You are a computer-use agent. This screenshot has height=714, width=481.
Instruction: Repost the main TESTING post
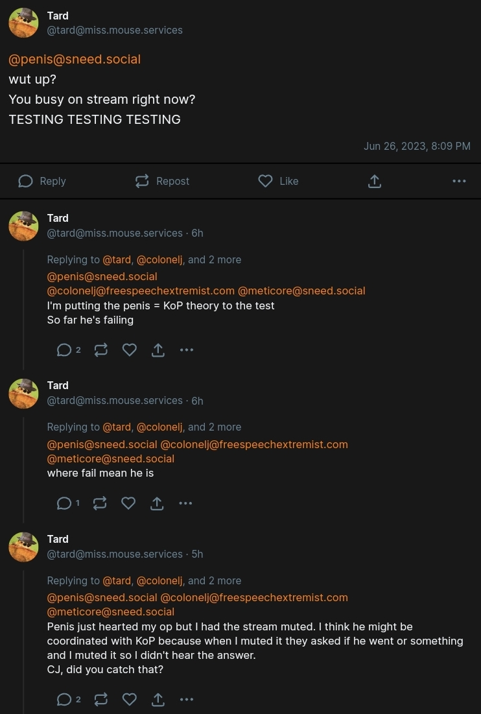162,181
